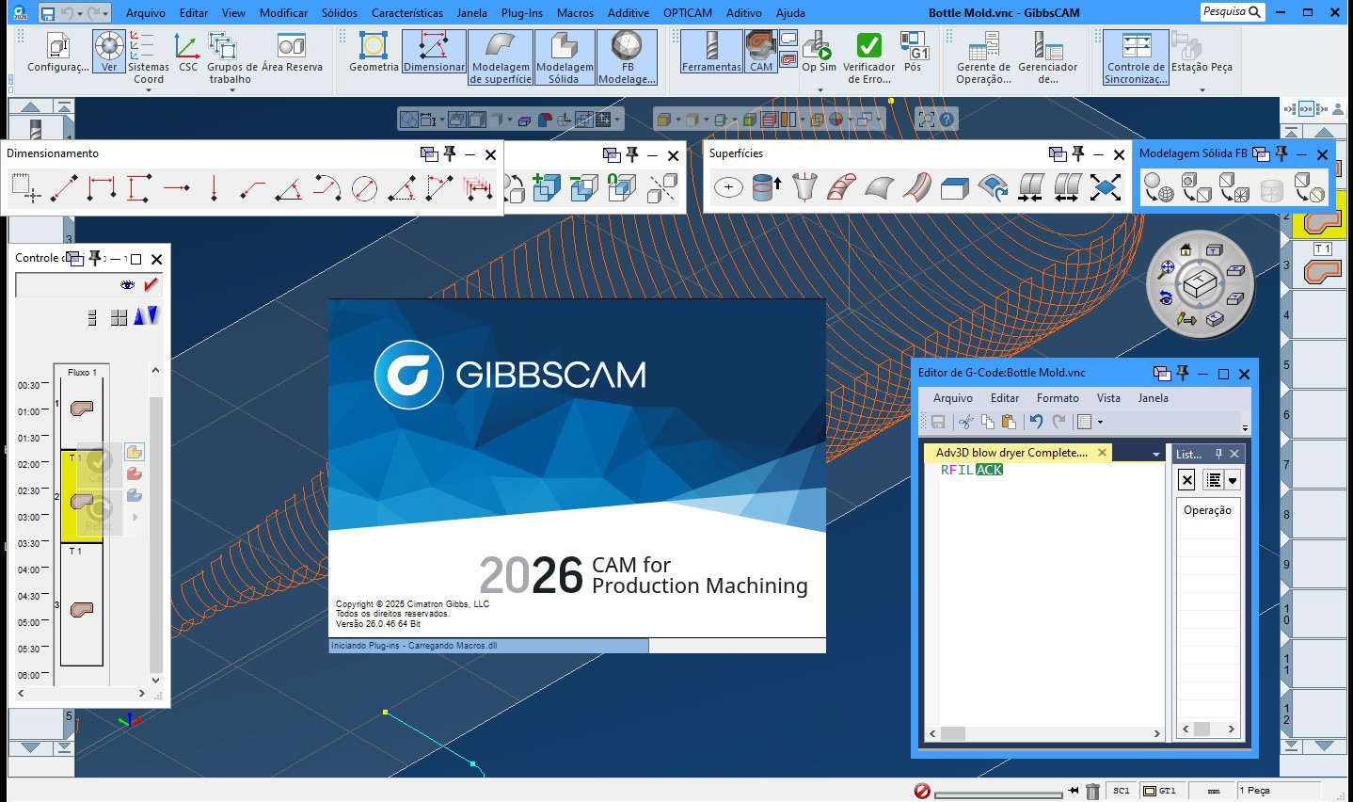Click the angle dimension tool in Dimensionamento
Viewport: 1353px width, 802px height.
pyautogui.click(x=288, y=189)
